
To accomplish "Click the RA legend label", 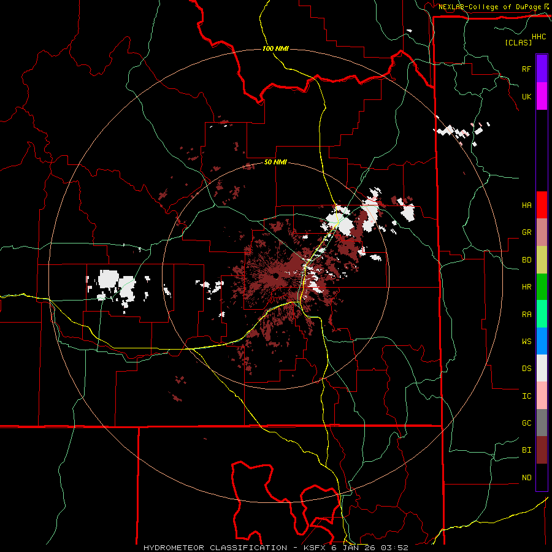I will [x=526, y=315].
